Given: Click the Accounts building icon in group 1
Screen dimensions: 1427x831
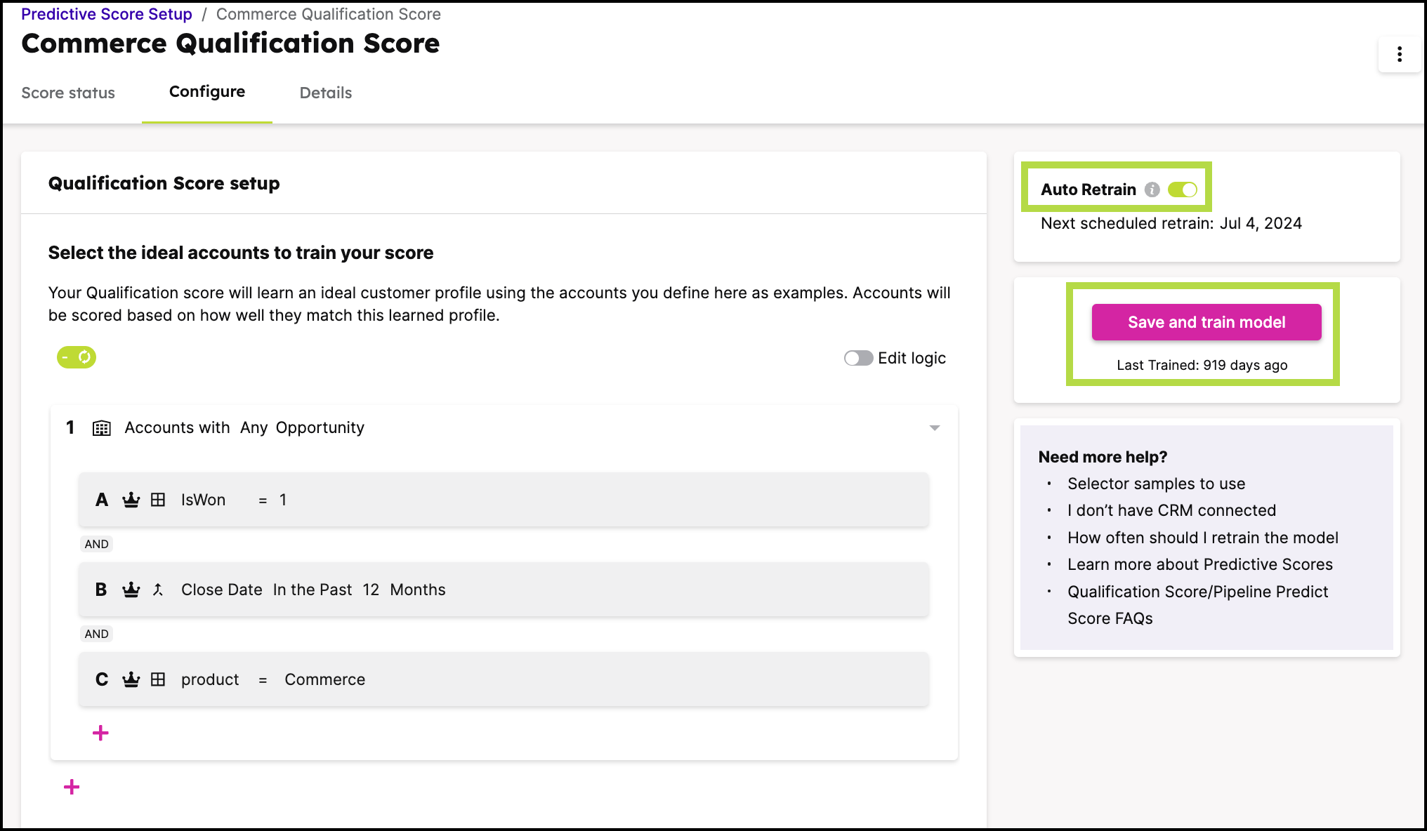Looking at the screenshot, I should 101,427.
